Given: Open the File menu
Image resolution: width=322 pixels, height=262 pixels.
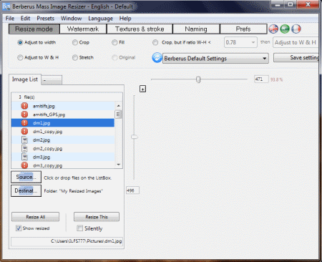Looking at the screenshot, I should coord(10,19).
